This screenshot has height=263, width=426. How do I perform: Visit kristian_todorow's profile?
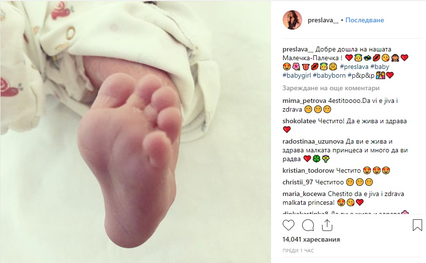[308, 171]
